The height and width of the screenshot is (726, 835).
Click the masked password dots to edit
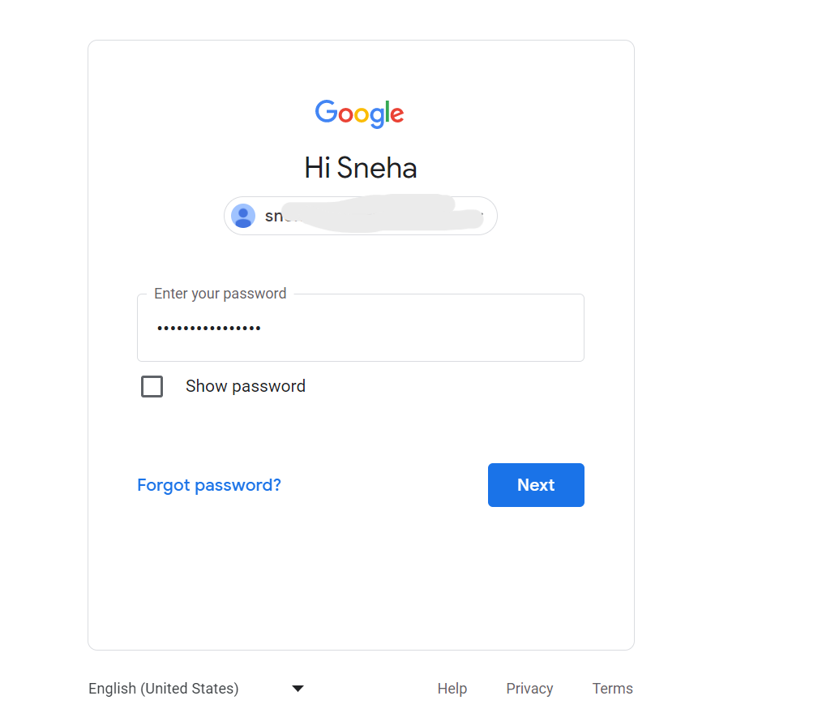[208, 328]
